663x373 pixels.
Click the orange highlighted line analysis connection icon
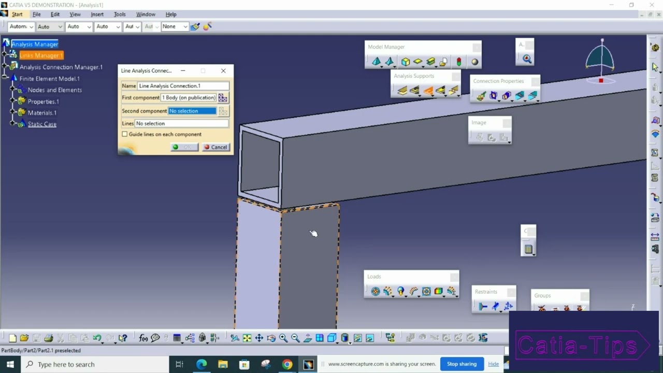[x=428, y=91]
